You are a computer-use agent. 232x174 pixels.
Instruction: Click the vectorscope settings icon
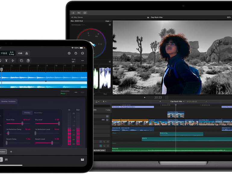[x=110, y=25]
